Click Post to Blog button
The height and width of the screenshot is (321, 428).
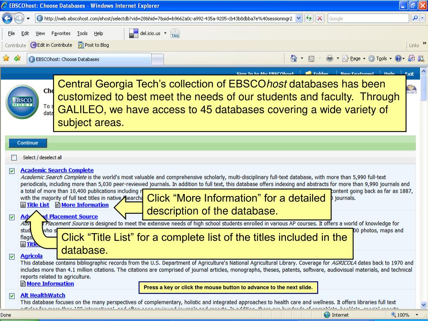[93, 45]
